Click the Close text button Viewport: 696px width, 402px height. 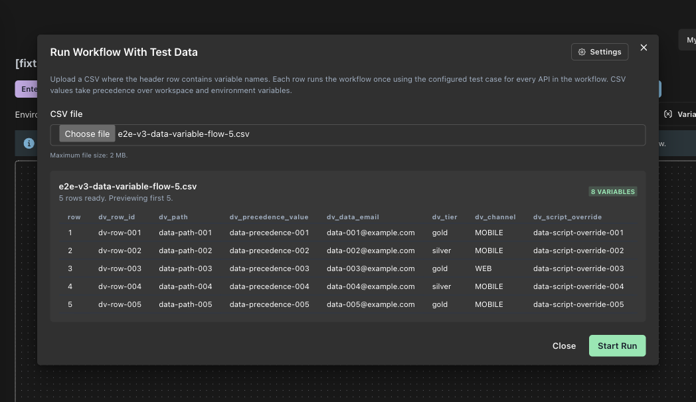564,346
